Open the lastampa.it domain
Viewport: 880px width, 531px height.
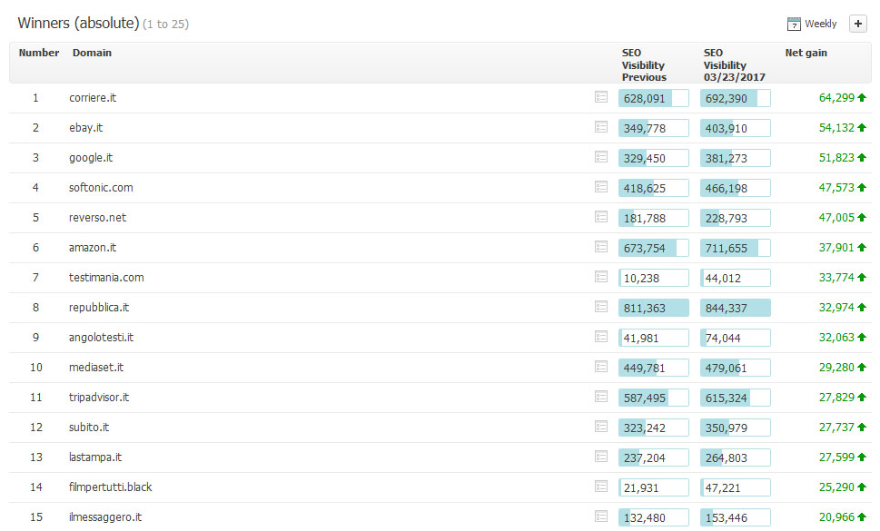click(x=95, y=457)
